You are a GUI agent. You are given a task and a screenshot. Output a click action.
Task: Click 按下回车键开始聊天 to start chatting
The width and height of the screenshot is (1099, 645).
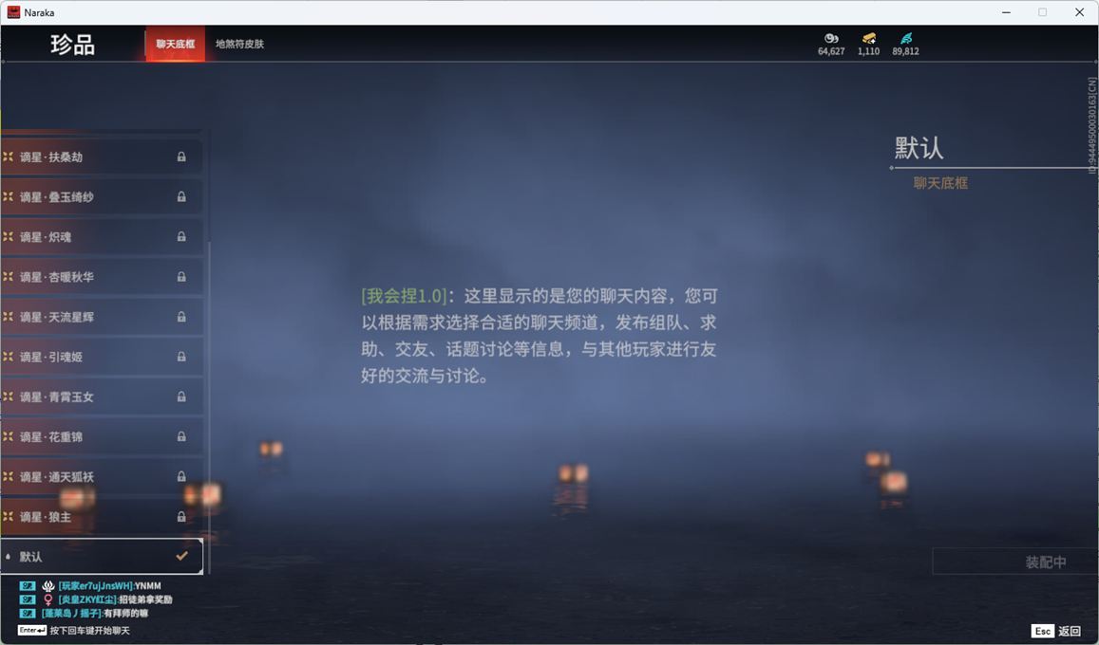(x=89, y=631)
